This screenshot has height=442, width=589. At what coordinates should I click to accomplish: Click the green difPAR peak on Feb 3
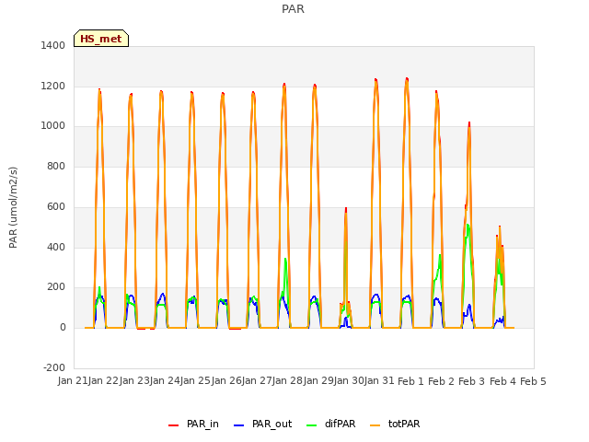[x=468, y=225]
